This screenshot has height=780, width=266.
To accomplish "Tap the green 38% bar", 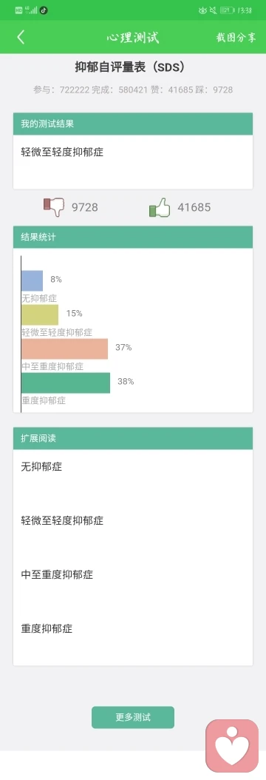I will (x=66, y=383).
